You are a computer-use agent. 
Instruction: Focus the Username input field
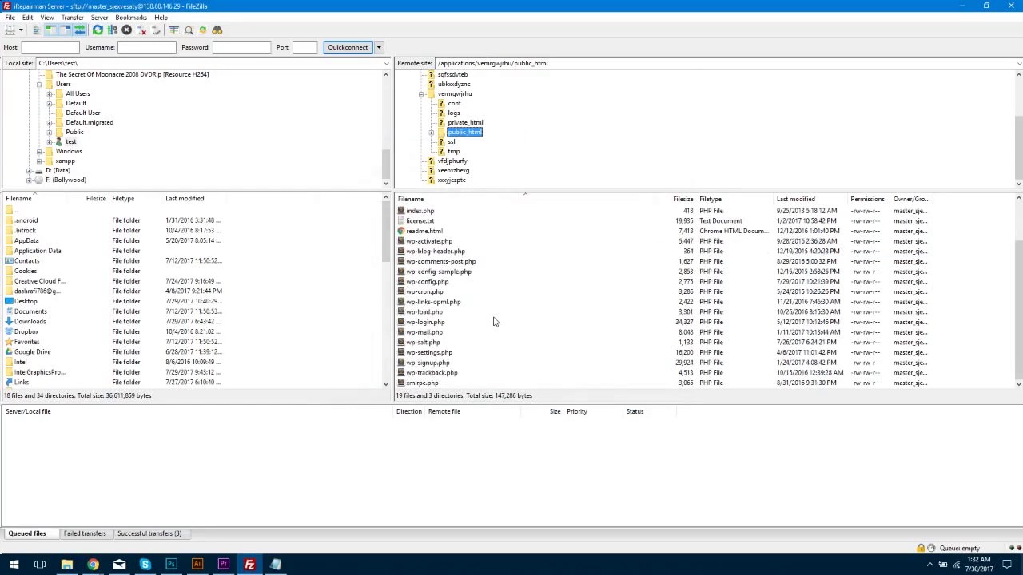click(146, 47)
